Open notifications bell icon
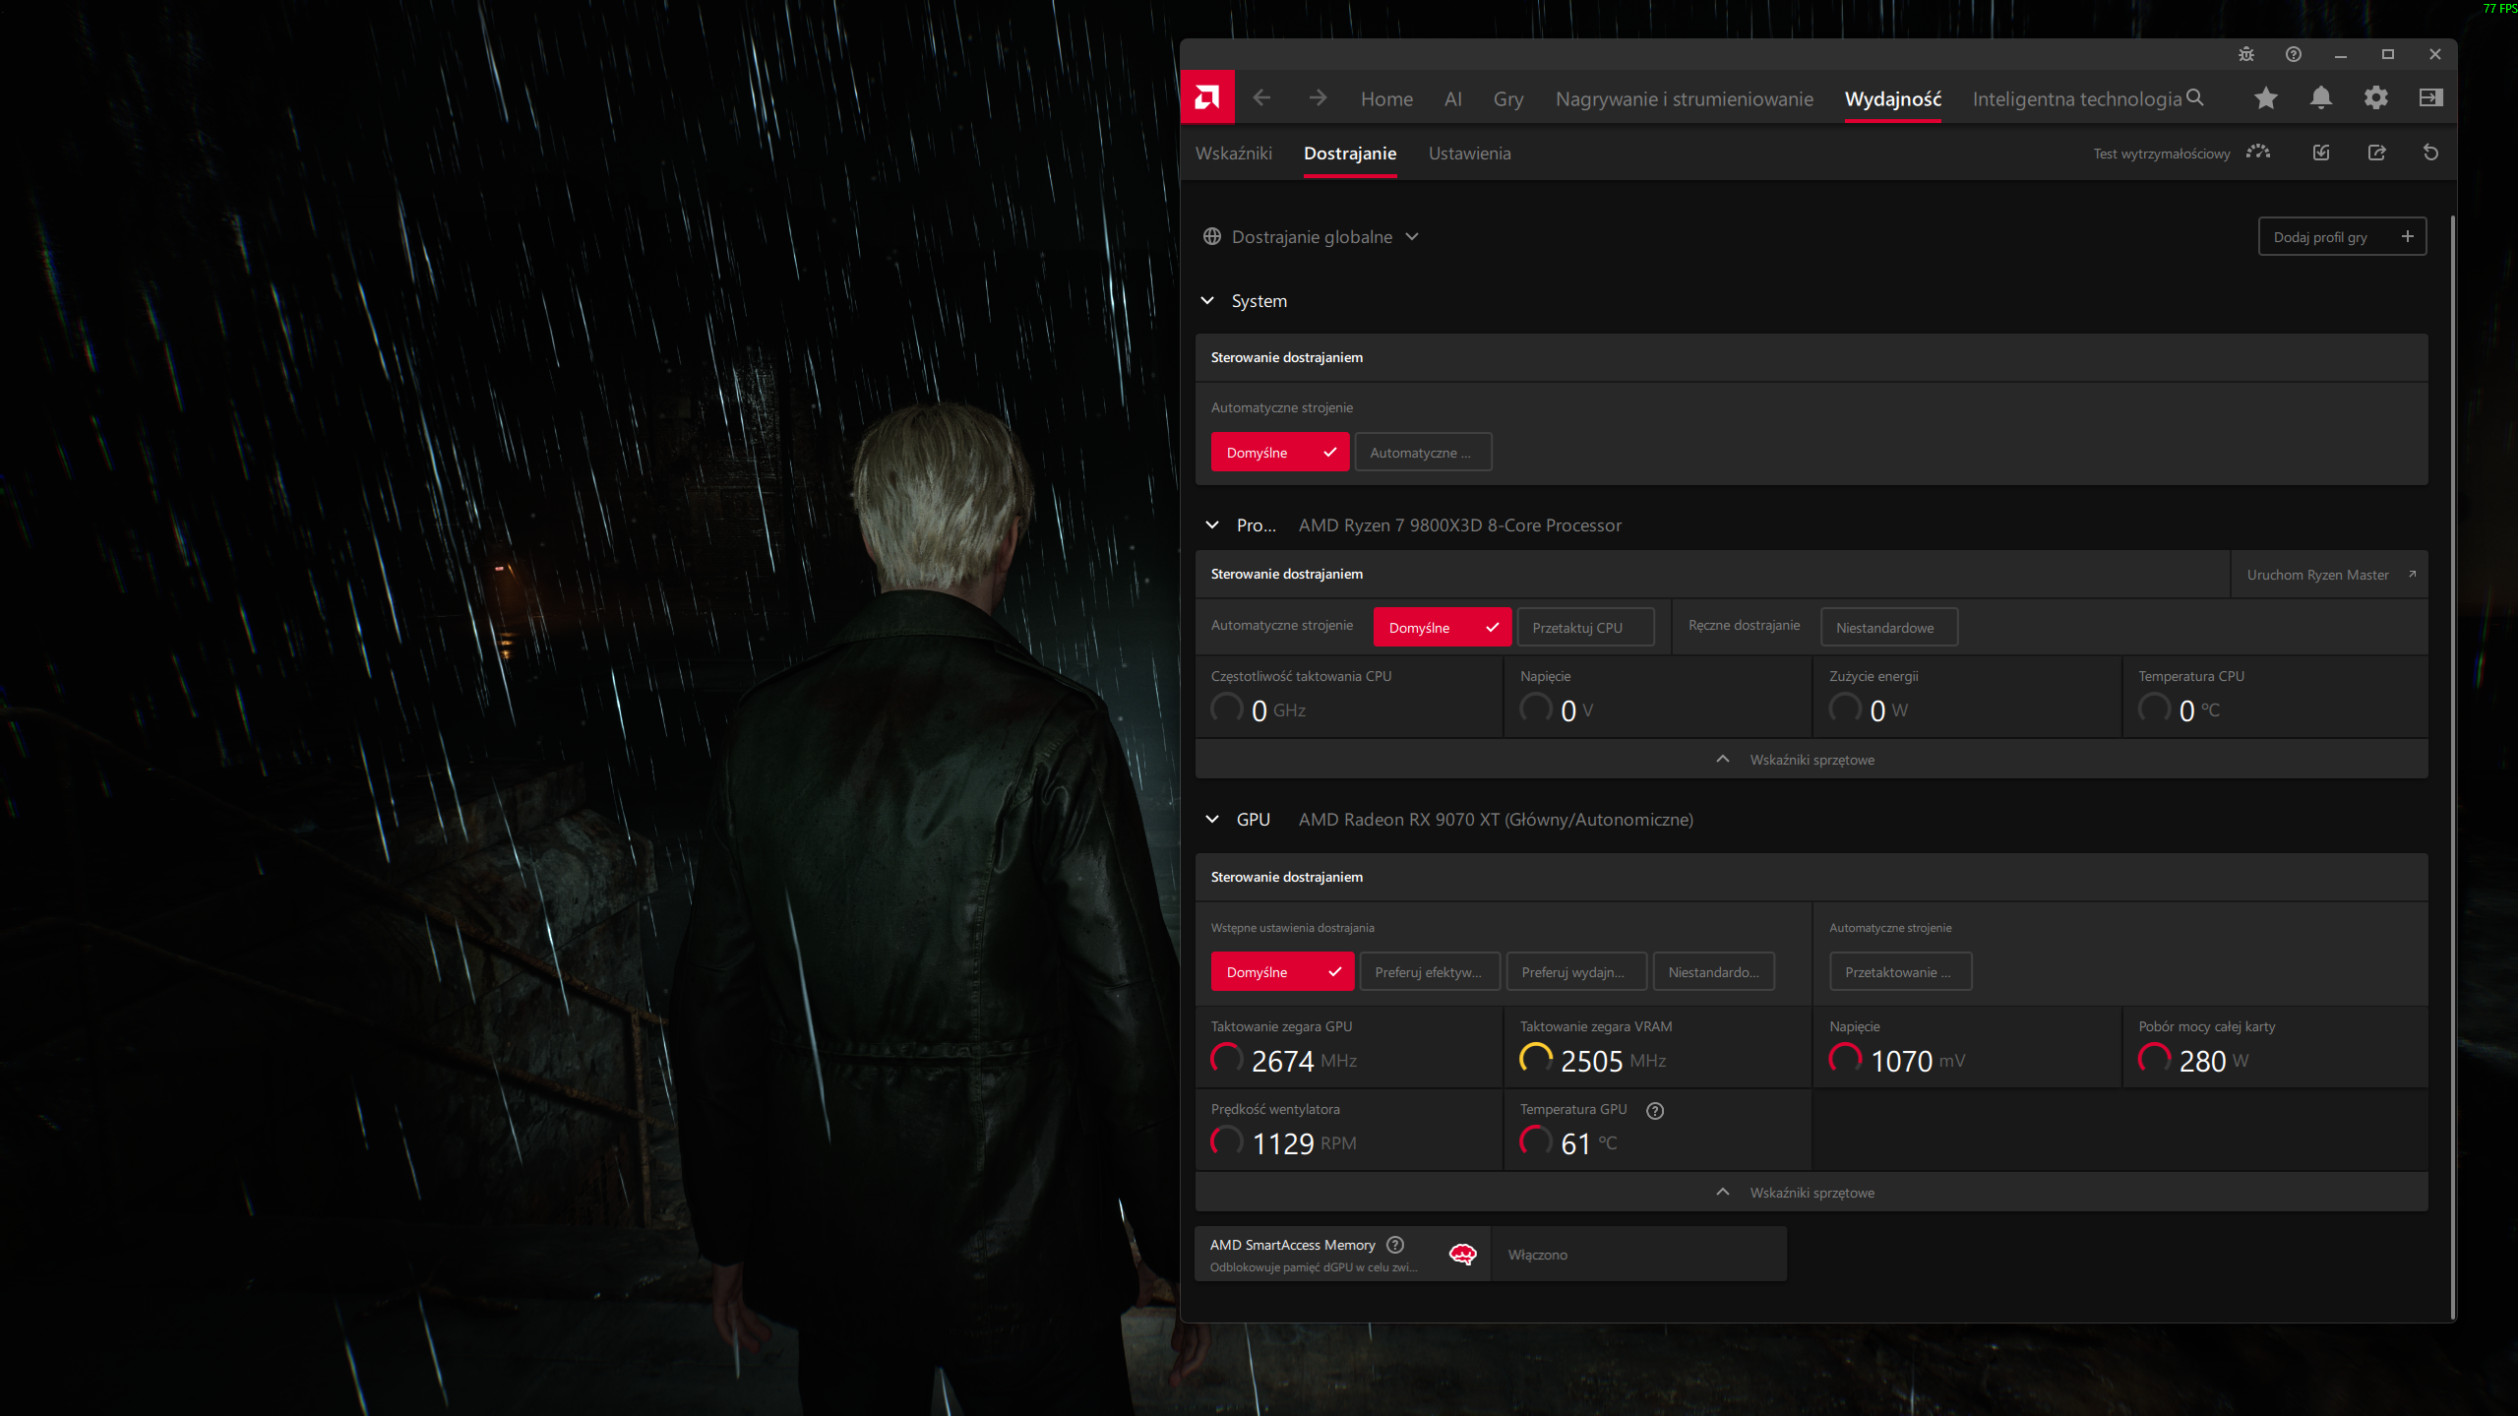This screenshot has height=1416, width=2518. tap(2321, 97)
